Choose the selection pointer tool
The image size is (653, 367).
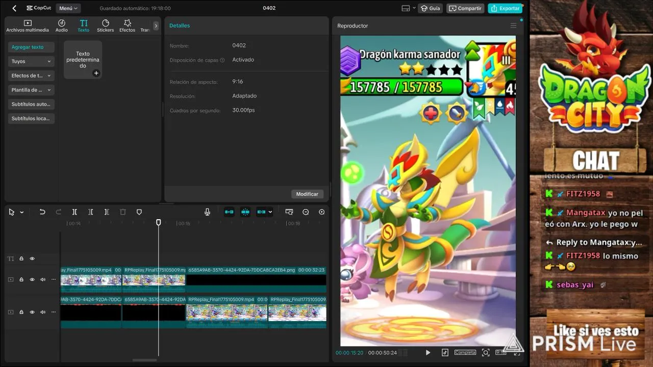click(11, 212)
